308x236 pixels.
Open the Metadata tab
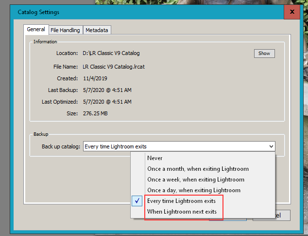click(97, 30)
